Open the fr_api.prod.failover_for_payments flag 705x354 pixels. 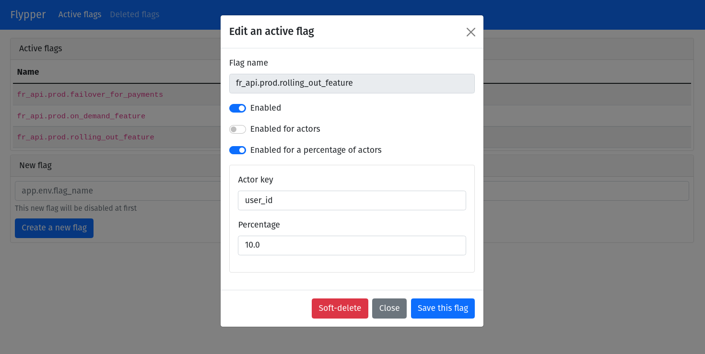(90, 94)
